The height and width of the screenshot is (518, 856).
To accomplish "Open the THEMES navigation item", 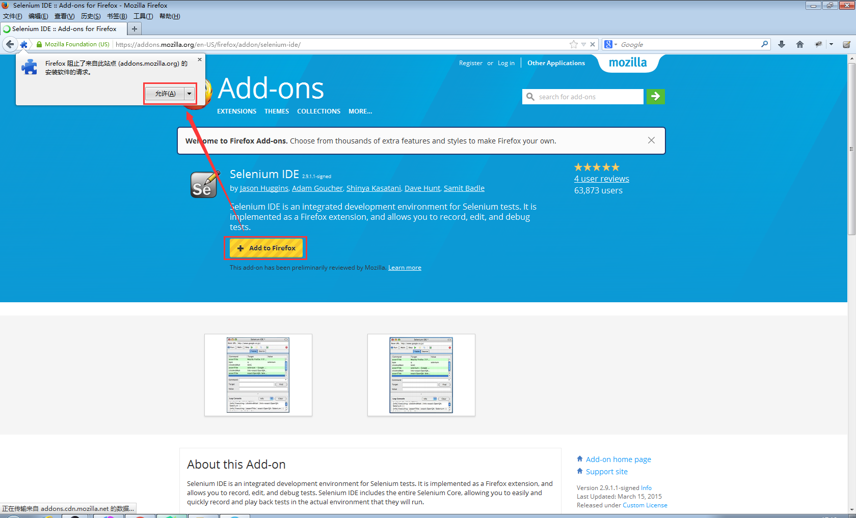I will pyautogui.click(x=277, y=111).
